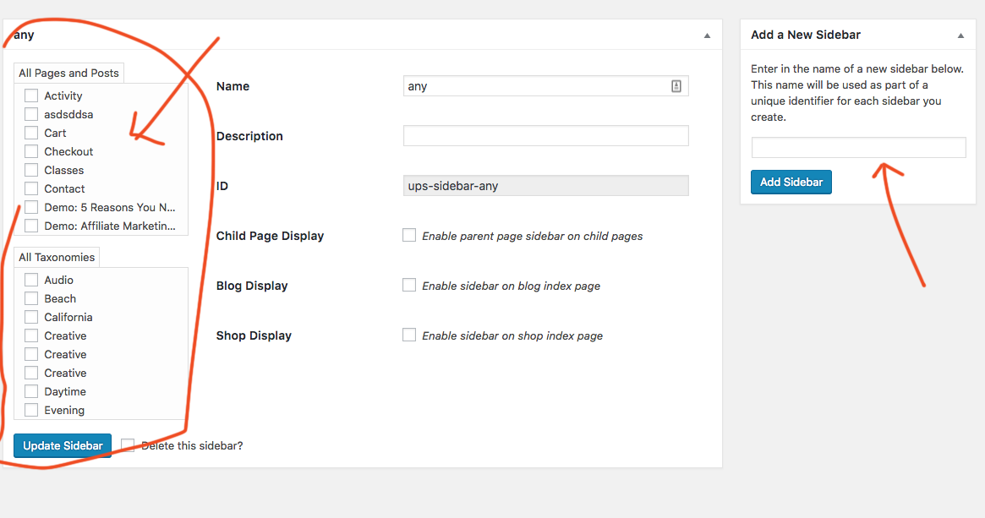985x518 pixels.
Task: Check the Audio taxonomy checkbox
Action: point(31,280)
